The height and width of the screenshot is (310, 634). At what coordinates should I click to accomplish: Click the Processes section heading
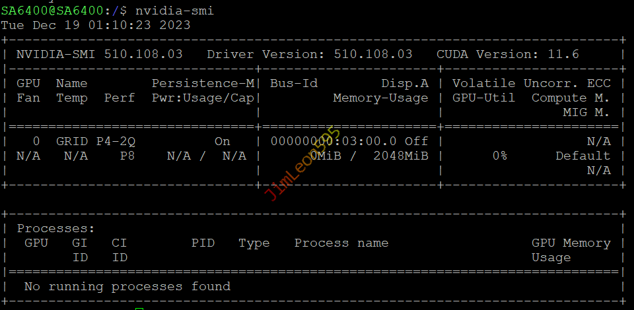55,228
